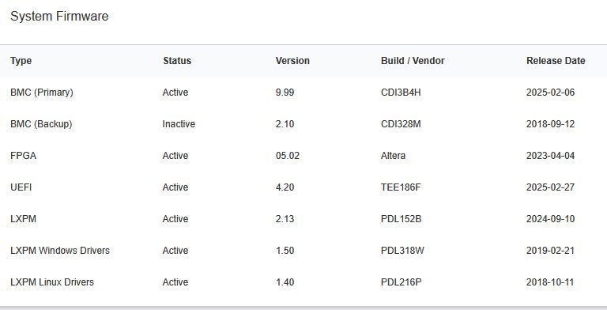Click the Active status in BMC (Primary) row
607x310 pixels.
(175, 93)
